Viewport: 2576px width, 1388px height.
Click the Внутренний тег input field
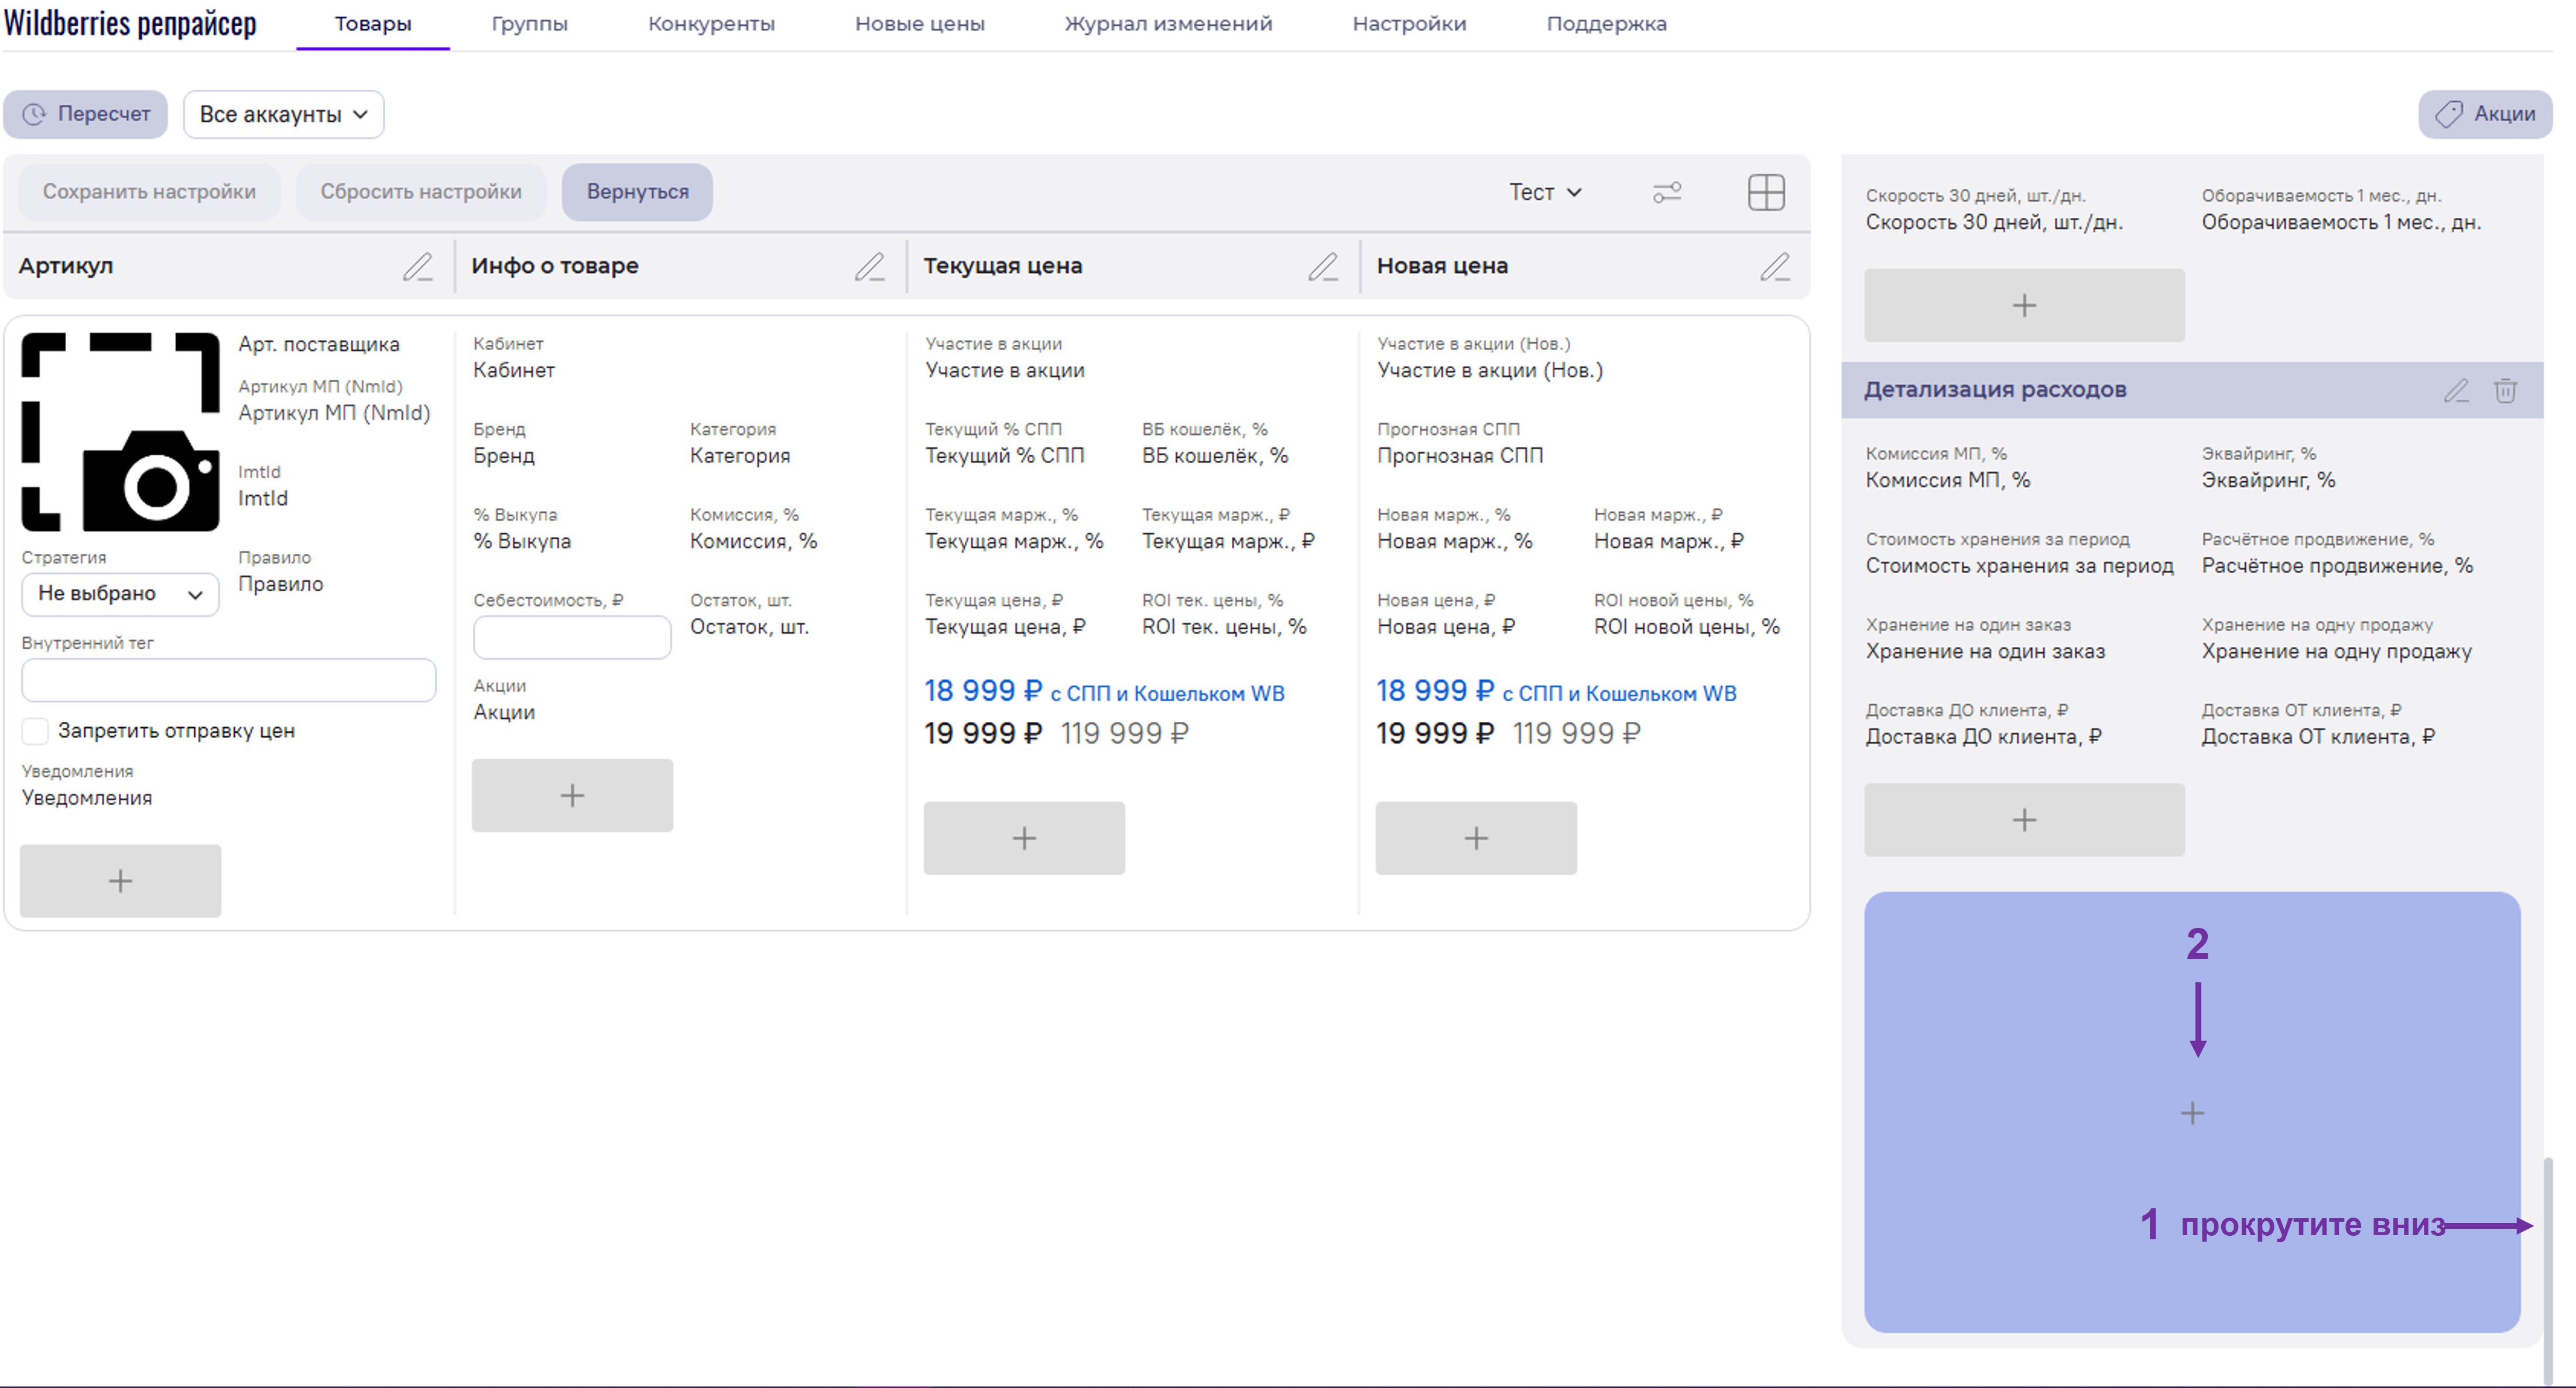pyautogui.click(x=228, y=681)
